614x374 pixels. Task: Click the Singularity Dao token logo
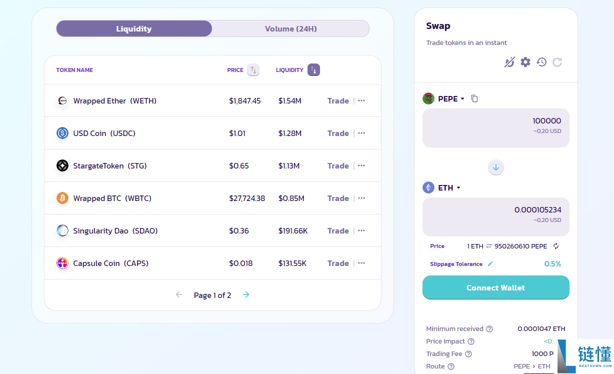[x=62, y=230]
